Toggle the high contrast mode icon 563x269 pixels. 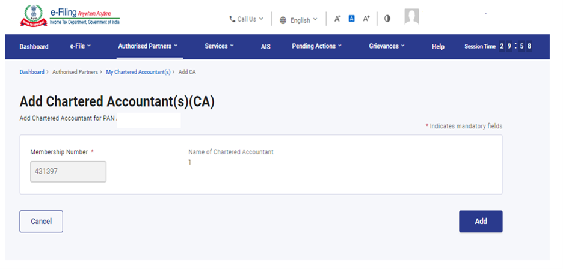coord(387,19)
